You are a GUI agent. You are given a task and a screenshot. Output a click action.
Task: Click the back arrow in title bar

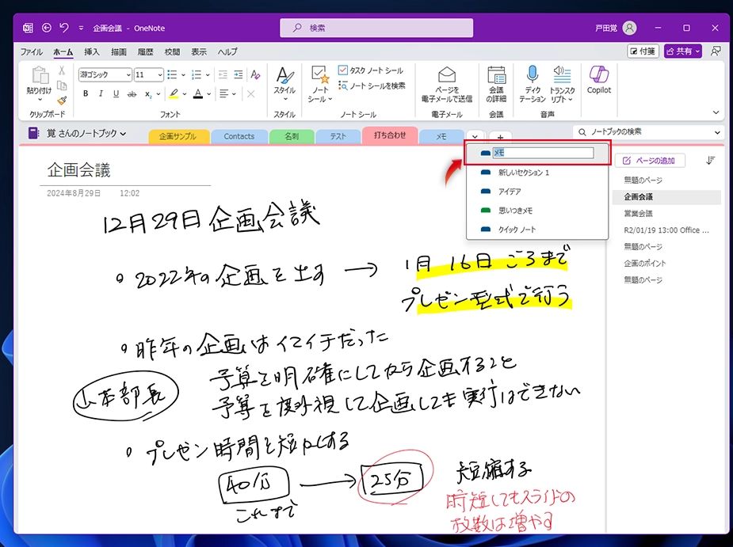click(46, 28)
